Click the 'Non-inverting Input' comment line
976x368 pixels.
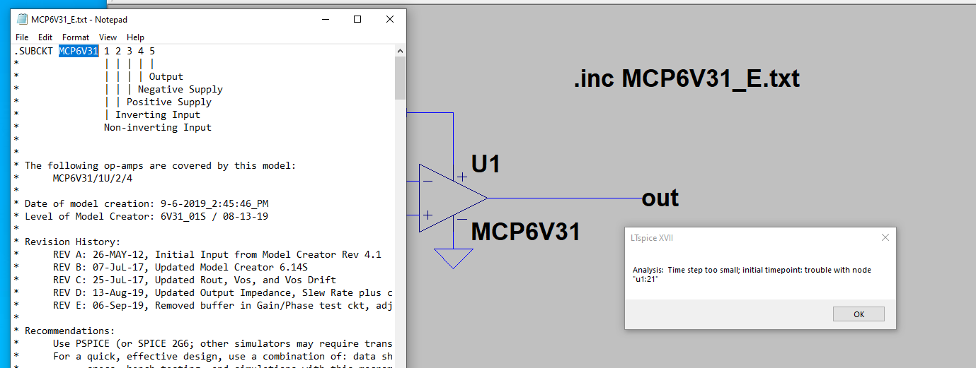[158, 127]
